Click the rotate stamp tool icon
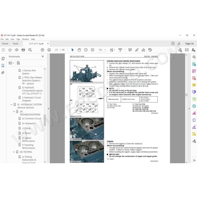Viewport: 197px width, 197px height. [x=150, y=50]
